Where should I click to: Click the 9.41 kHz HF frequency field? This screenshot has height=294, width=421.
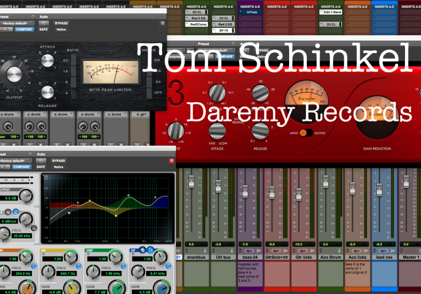(x=157, y=274)
